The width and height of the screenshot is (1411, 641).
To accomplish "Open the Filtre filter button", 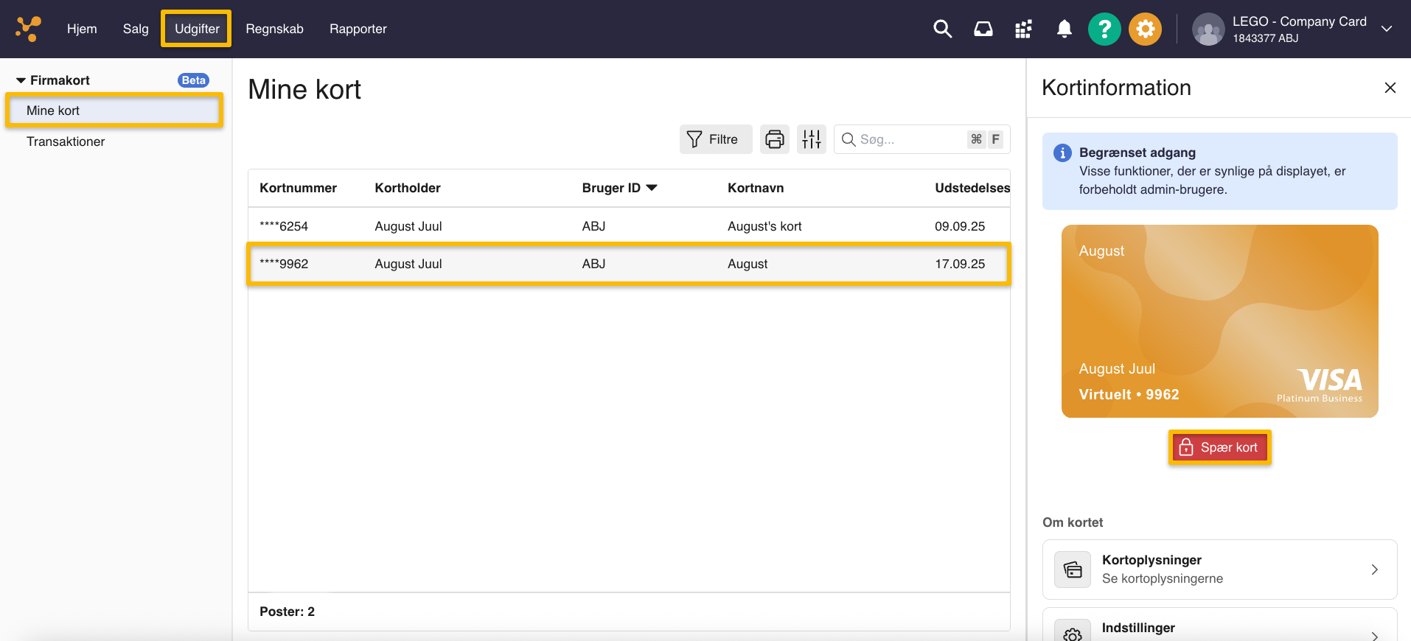I will [714, 139].
